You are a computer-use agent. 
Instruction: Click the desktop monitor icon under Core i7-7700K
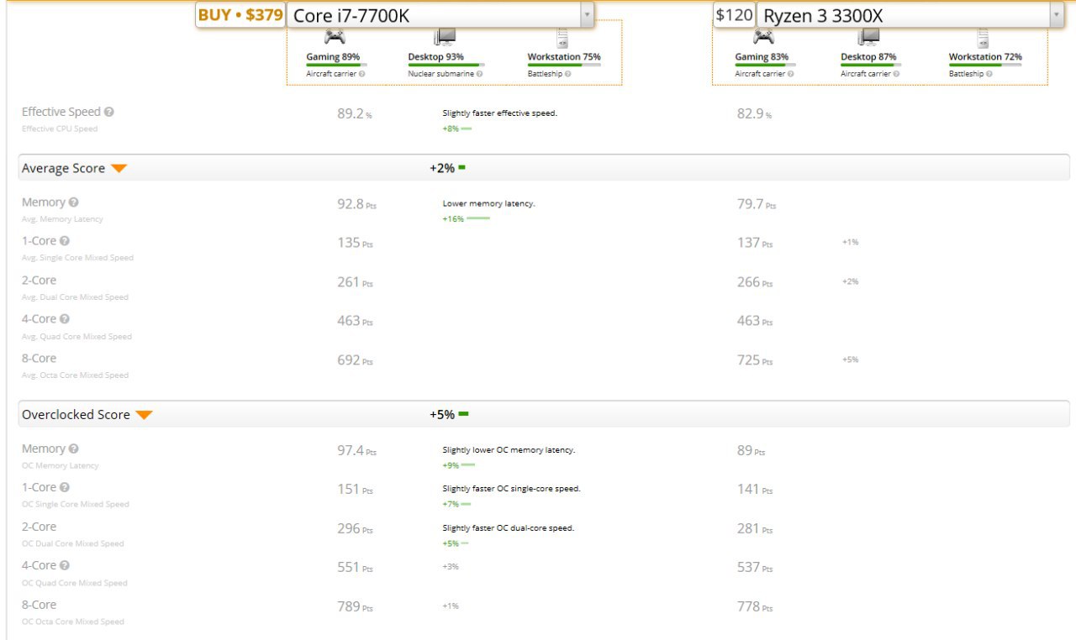(x=445, y=37)
